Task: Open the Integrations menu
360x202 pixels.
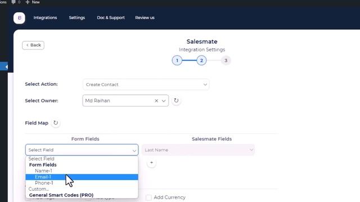Action: [x=45, y=17]
